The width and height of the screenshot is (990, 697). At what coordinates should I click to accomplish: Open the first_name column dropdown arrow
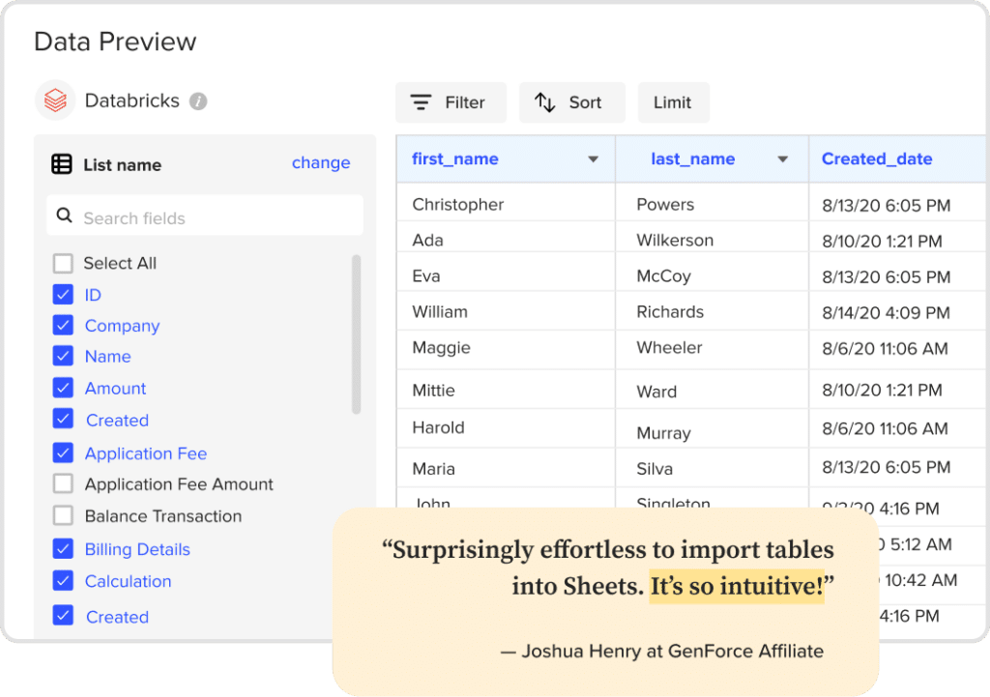click(x=594, y=160)
